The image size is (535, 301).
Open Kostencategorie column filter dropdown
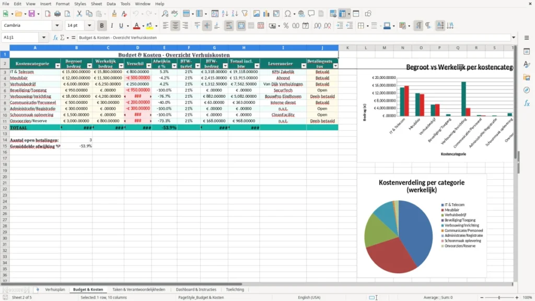(x=57, y=66)
